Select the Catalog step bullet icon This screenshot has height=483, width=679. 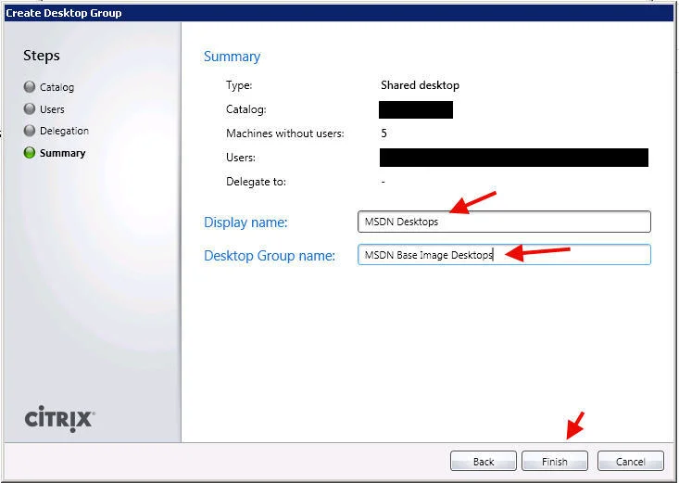[x=30, y=87]
